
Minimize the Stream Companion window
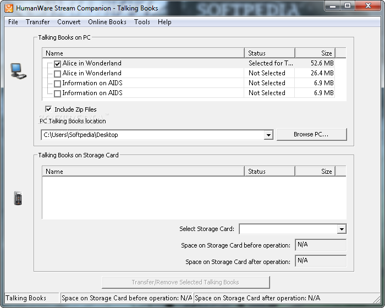333,6
